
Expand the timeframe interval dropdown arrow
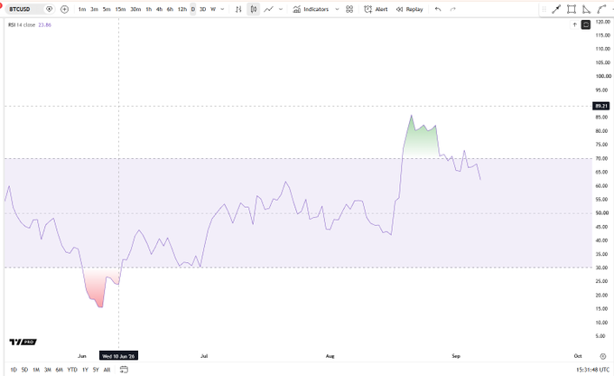click(x=222, y=9)
